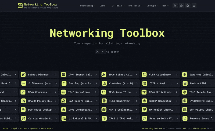Expand the Subnetting menu

[88, 6]
